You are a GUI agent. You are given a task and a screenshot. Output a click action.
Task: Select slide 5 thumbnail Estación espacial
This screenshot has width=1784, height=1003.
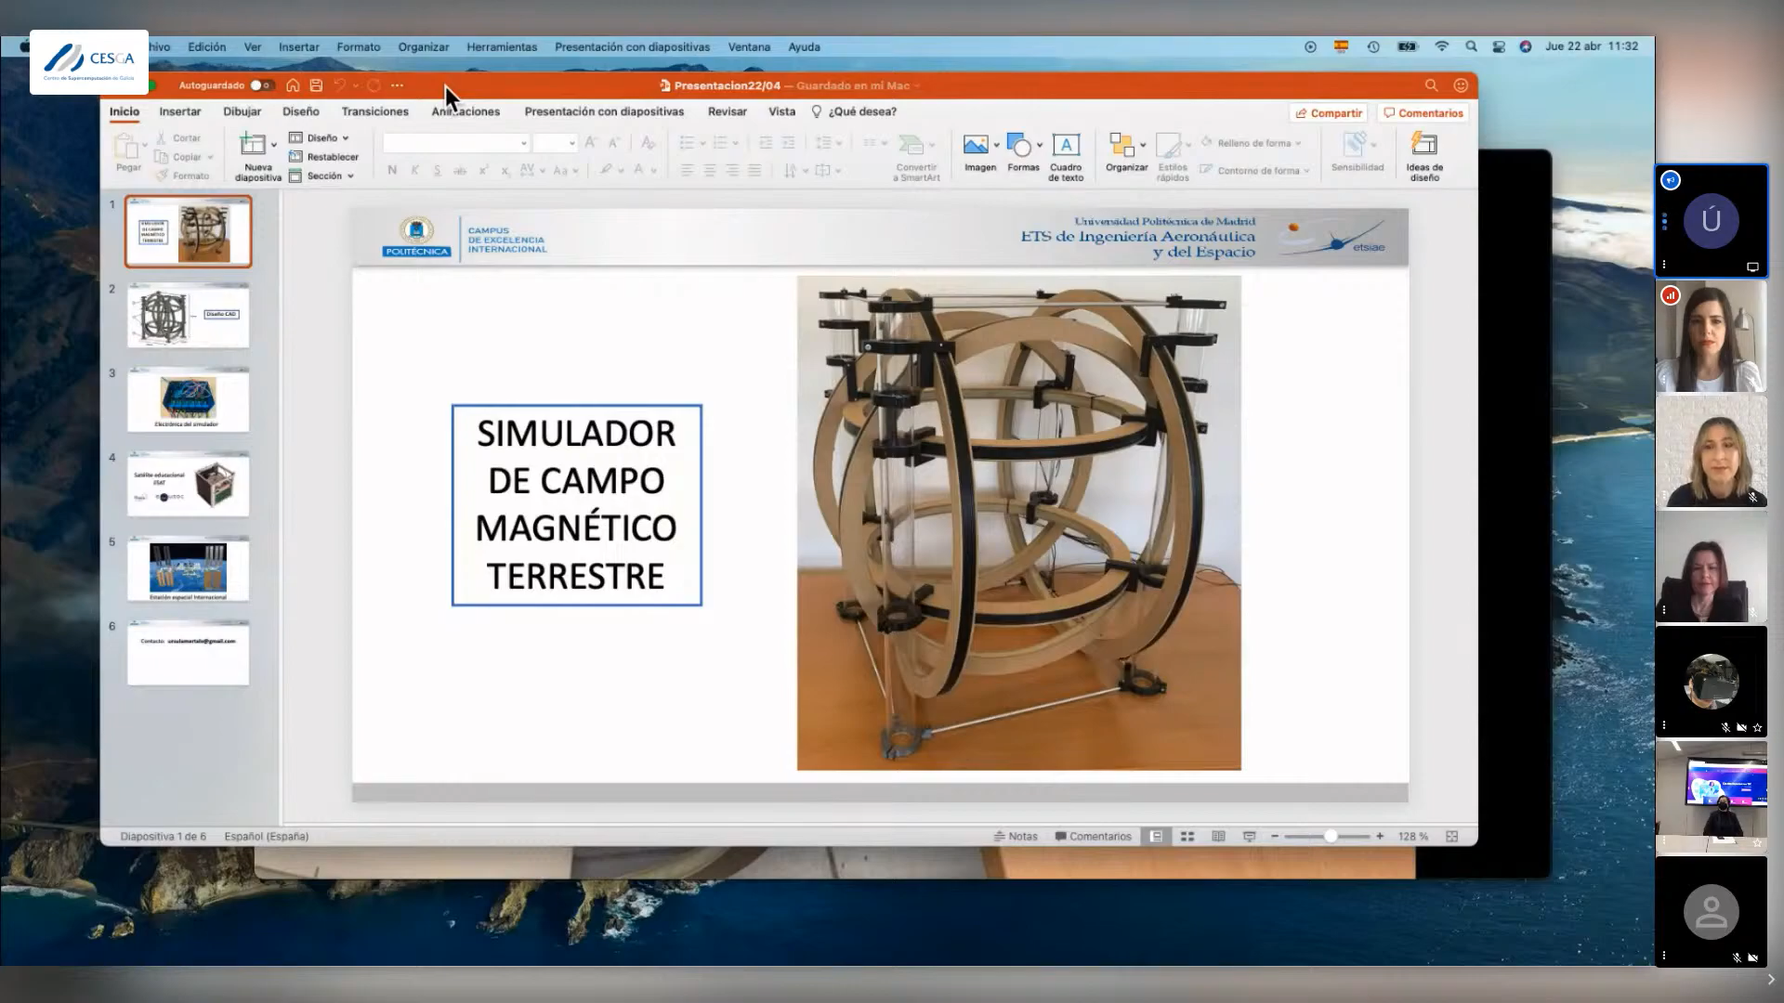[188, 569]
